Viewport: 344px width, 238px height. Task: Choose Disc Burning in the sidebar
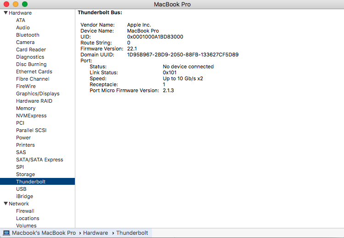[x=31, y=64]
